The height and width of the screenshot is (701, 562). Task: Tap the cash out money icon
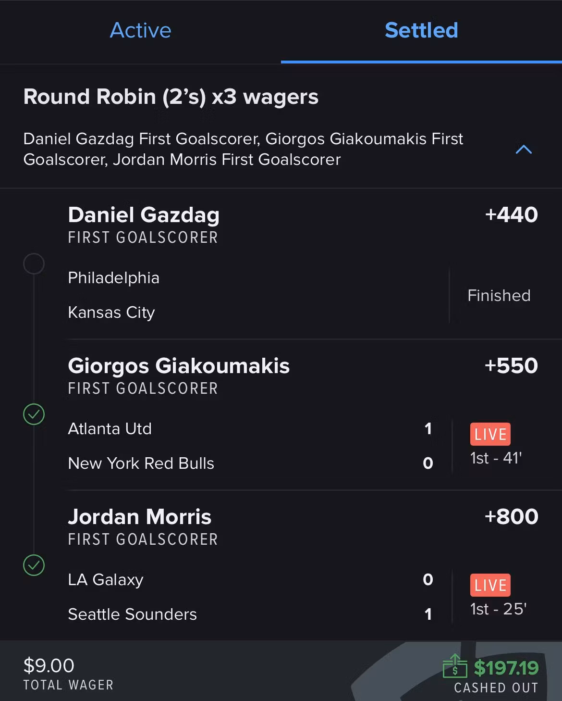click(x=454, y=666)
